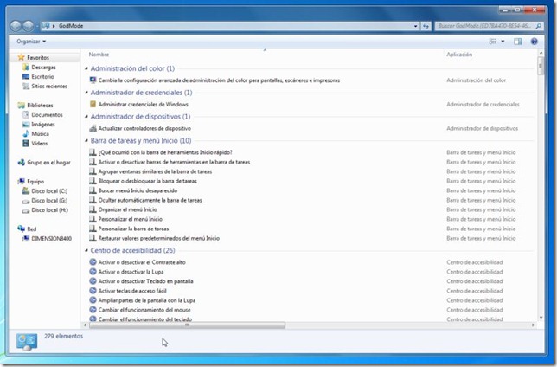Viewport: 557px width, 367px height.
Task: Collapse Barra de tareas y menú Inicio group
Action: coord(86,141)
